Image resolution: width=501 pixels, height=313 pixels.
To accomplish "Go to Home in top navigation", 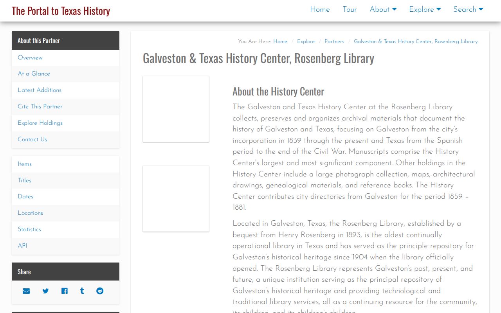I will coord(320,9).
